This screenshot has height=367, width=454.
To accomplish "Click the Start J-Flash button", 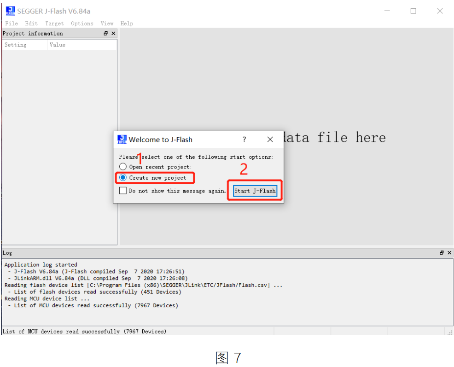I will 255,191.
